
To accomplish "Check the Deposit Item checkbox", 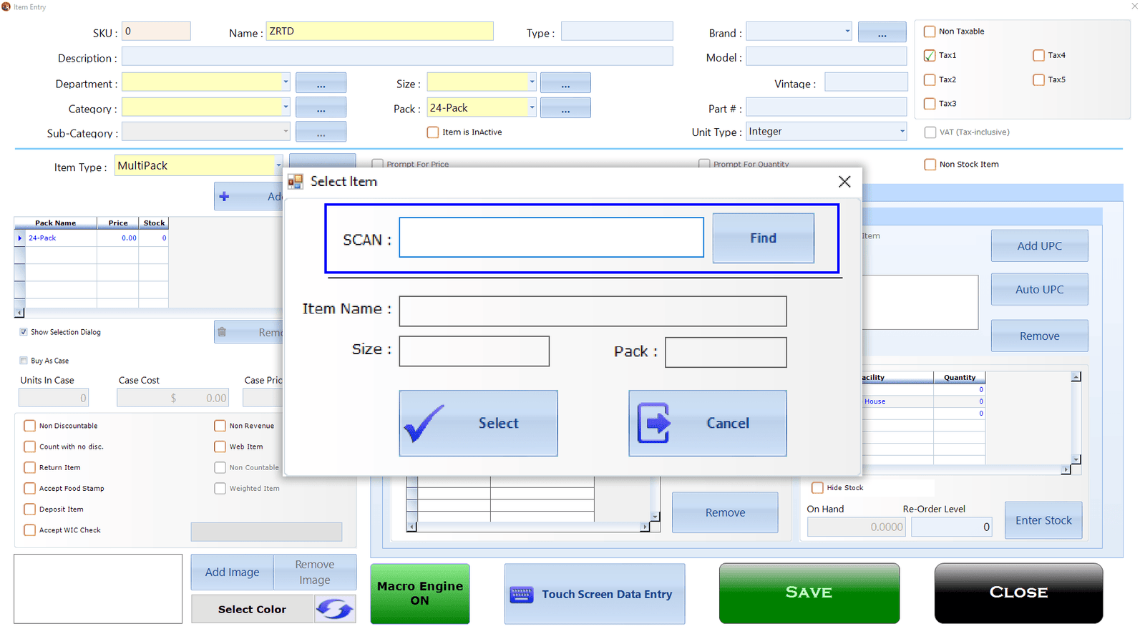I will (29, 509).
